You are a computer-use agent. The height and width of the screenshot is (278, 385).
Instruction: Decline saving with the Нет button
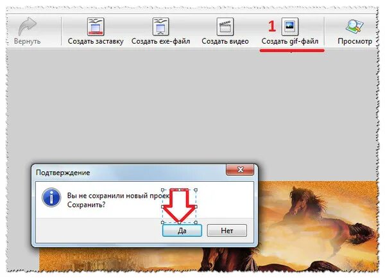[227, 230]
